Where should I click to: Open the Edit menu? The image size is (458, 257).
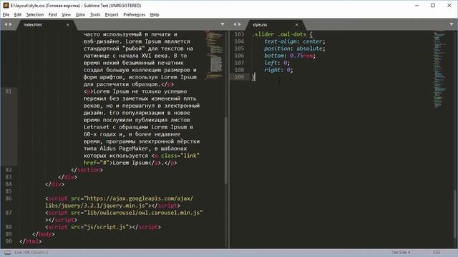[x=18, y=14]
